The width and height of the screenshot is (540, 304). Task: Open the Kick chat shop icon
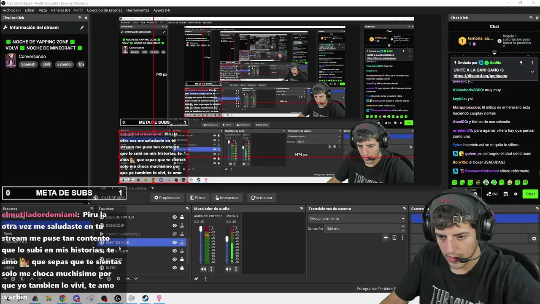(505, 194)
